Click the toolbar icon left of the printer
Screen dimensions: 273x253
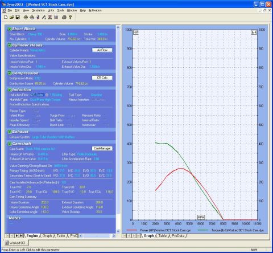coord(56,17)
